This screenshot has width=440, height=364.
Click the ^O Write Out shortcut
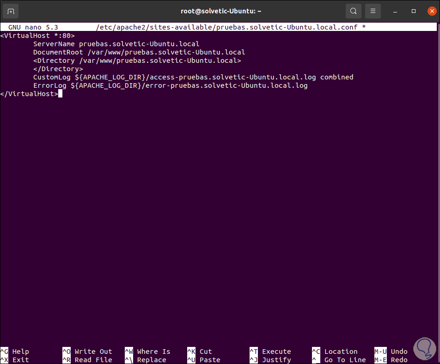87,352
